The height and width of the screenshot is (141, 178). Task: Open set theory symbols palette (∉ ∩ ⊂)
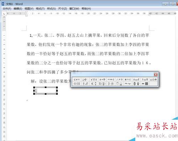[128, 80]
